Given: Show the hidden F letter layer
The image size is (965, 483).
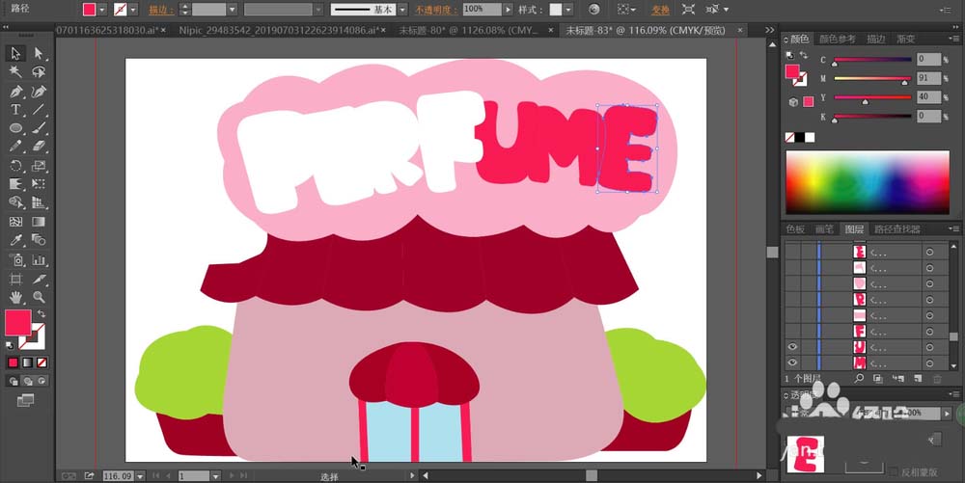Looking at the screenshot, I should coord(792,332).
